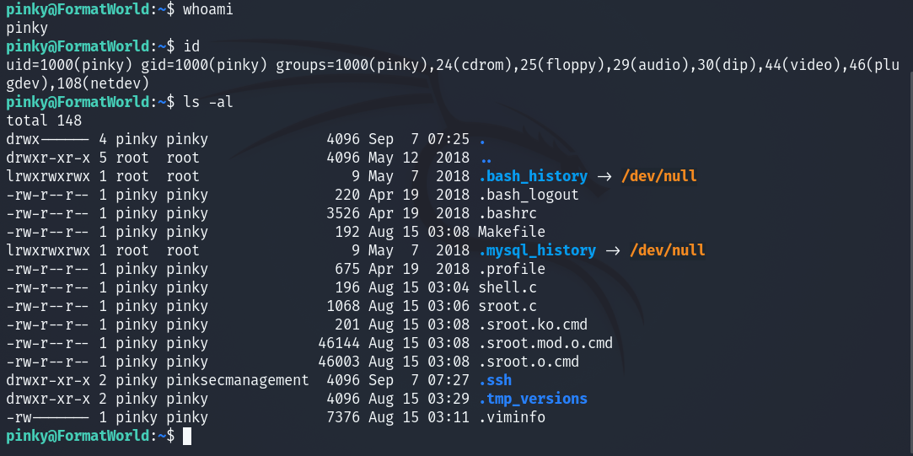Click the Makefile filename
The image size is (913, 456).
click(511, 232)
